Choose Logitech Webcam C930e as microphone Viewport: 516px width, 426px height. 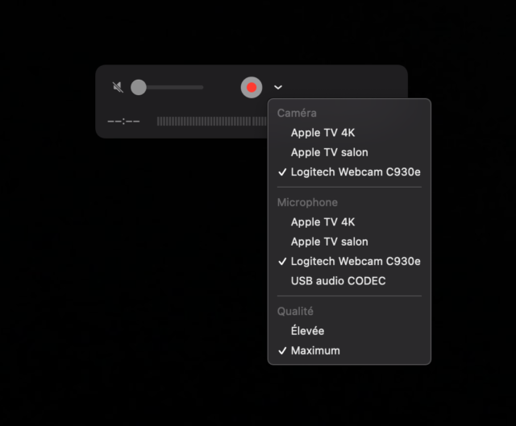349,262
